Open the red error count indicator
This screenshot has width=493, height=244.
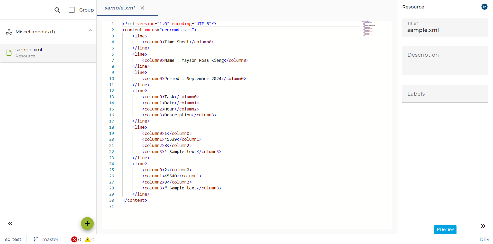click(x=76, y=239)
